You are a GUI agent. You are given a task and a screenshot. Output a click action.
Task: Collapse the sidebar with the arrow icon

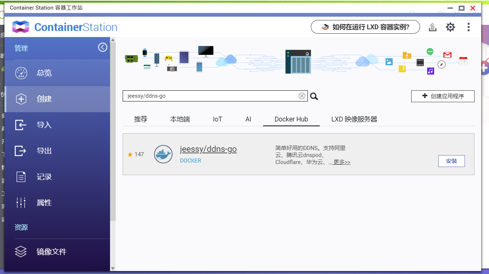[x=103, y=47]
